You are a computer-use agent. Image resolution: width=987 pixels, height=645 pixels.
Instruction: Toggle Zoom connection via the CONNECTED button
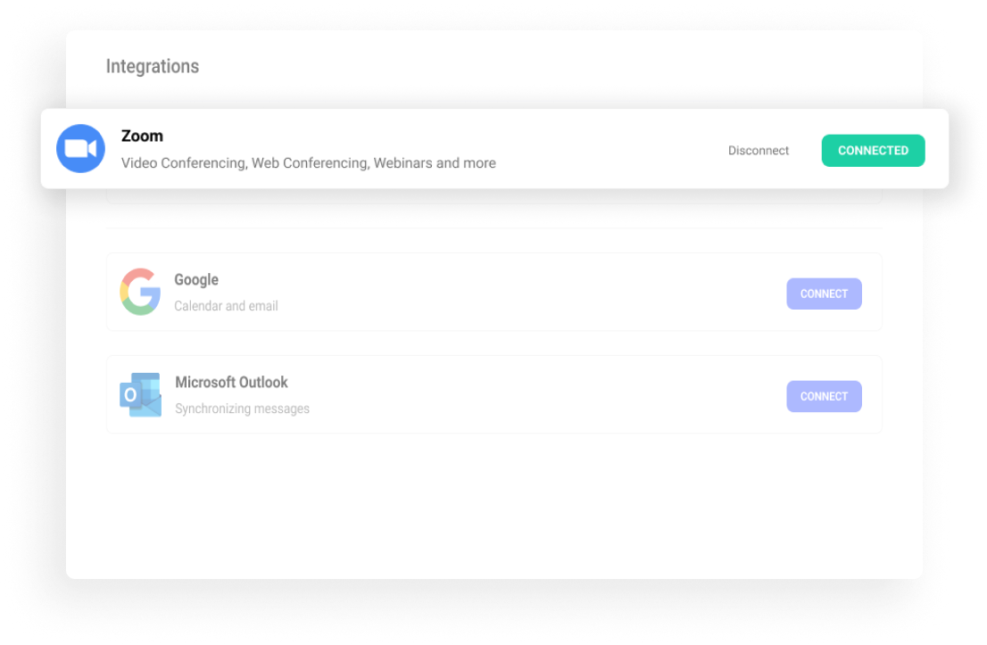(873, 150)
